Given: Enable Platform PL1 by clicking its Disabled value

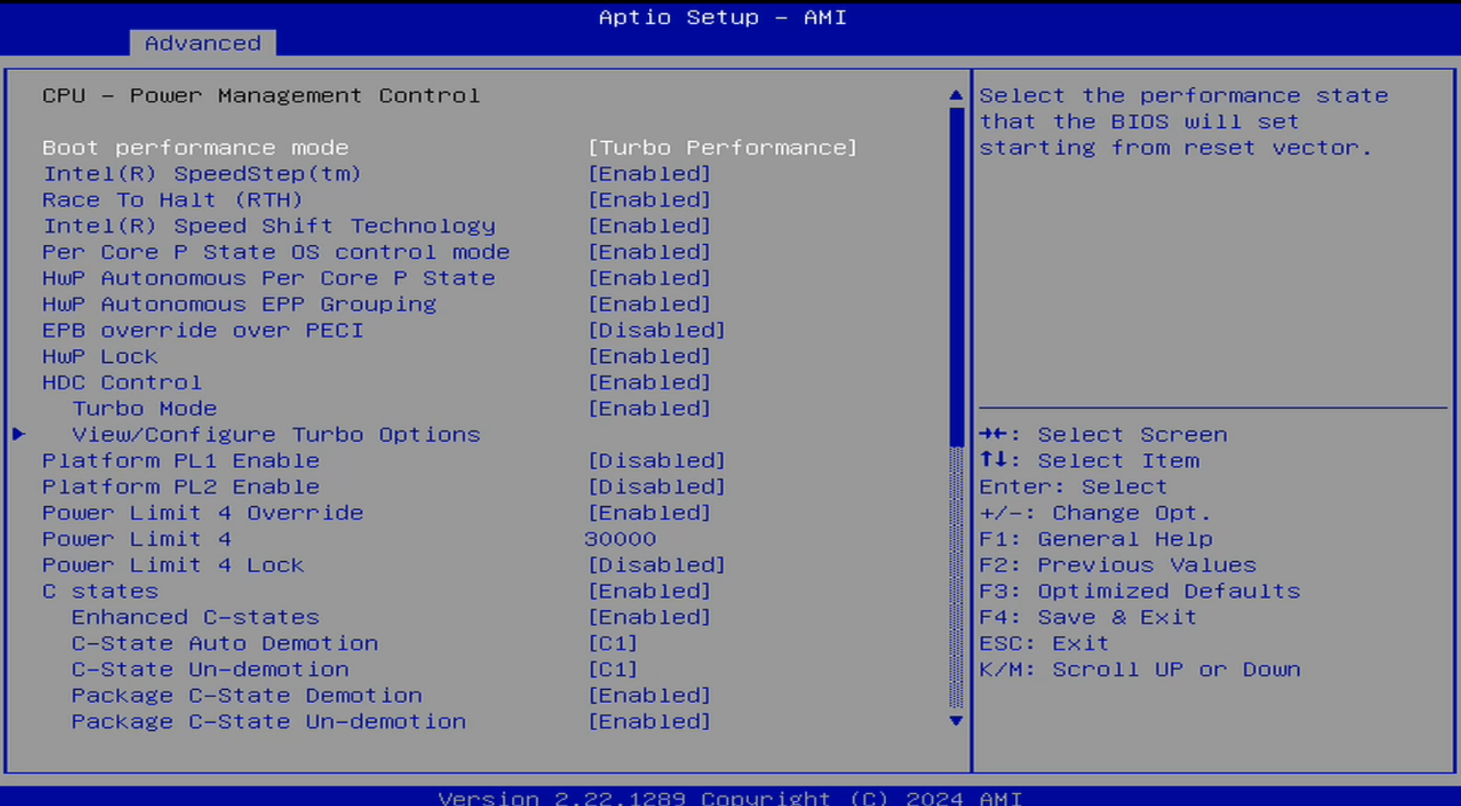Looking at the screenshot, I should coord(656,461).
